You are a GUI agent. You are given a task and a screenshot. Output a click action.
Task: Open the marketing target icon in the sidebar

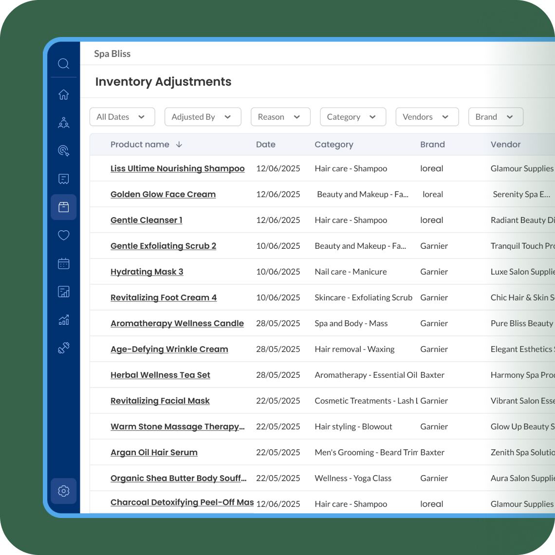click(63, 151)
